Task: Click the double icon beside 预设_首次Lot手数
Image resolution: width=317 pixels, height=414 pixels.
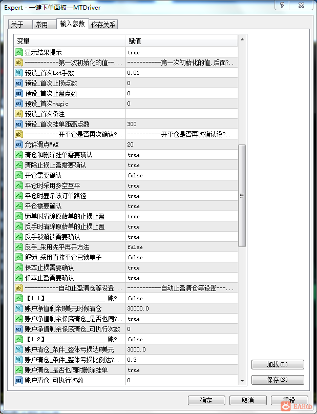Action: coord(19,73)
